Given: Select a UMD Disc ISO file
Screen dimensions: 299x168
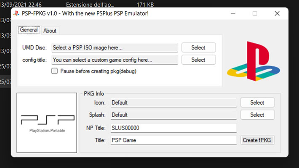Looking at the screenshot, I should point(198,47).
